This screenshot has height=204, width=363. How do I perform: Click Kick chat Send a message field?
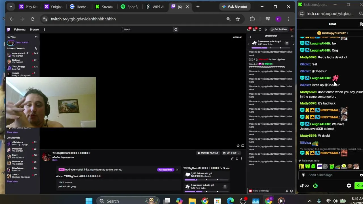pos(330,175)
